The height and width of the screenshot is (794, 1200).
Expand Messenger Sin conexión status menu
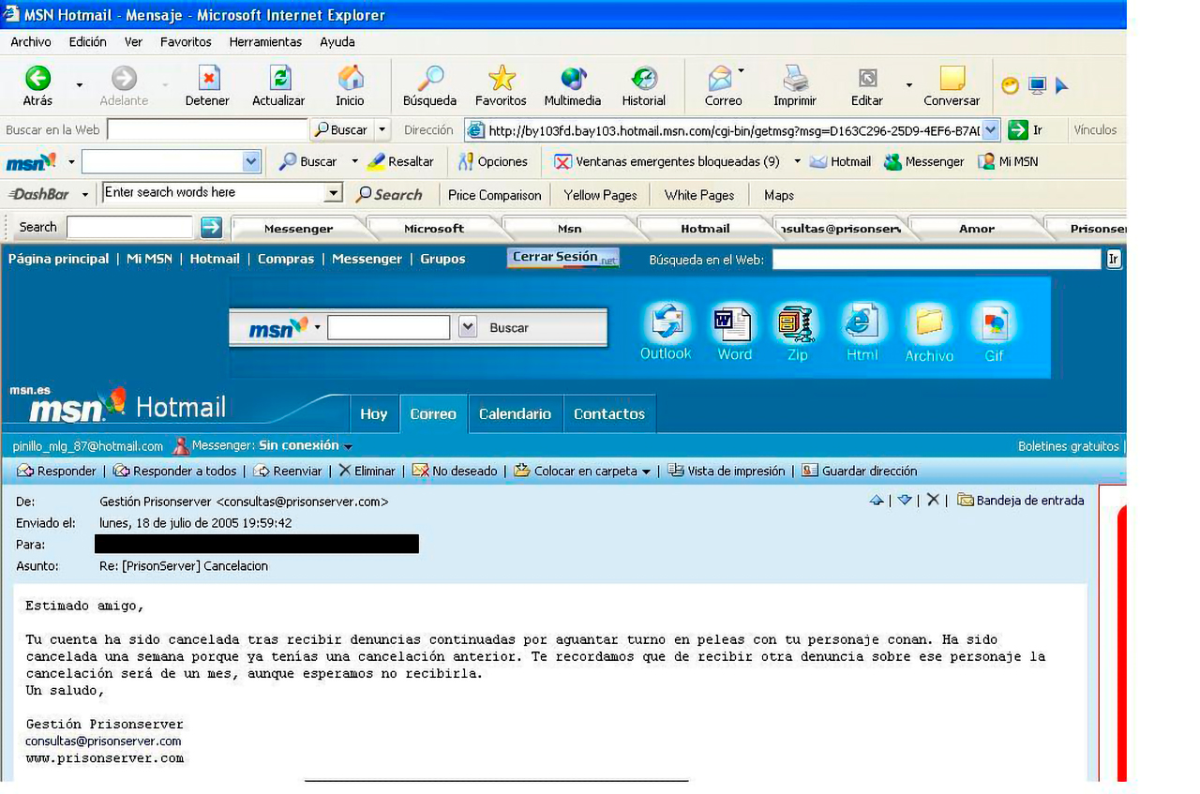tap(348, 447)
